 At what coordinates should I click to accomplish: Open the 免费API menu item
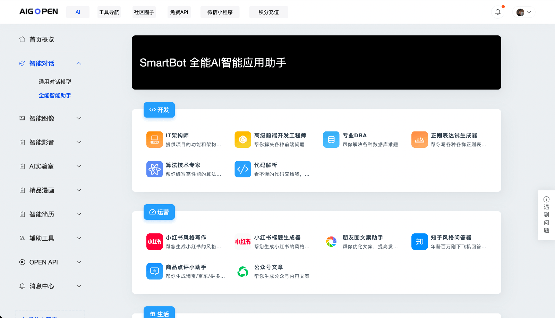[179, 12]
